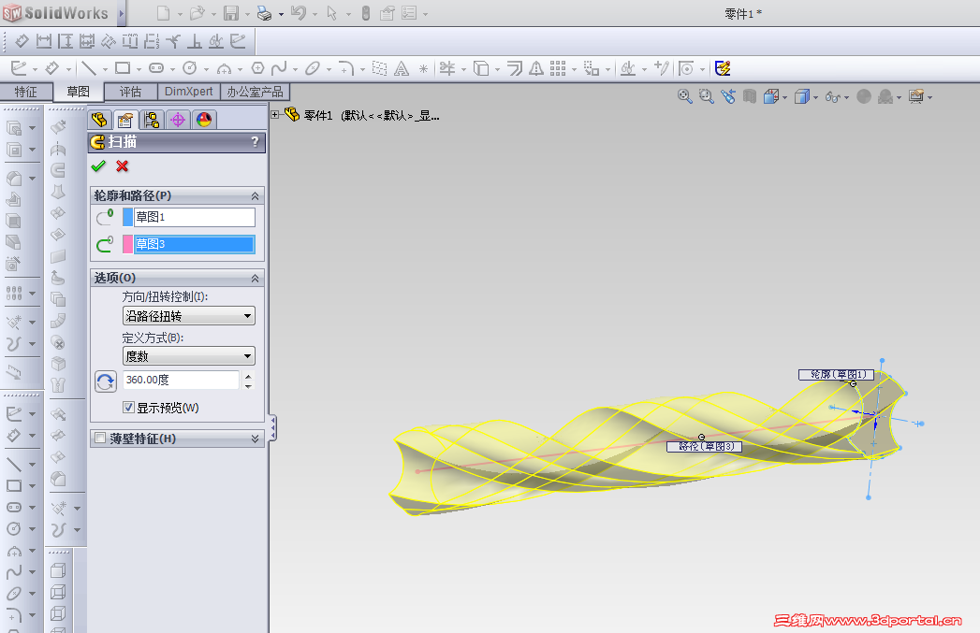The image size is (980, 633).
Task: Decrease twist angle with down arrow
Action: point(249,385)
